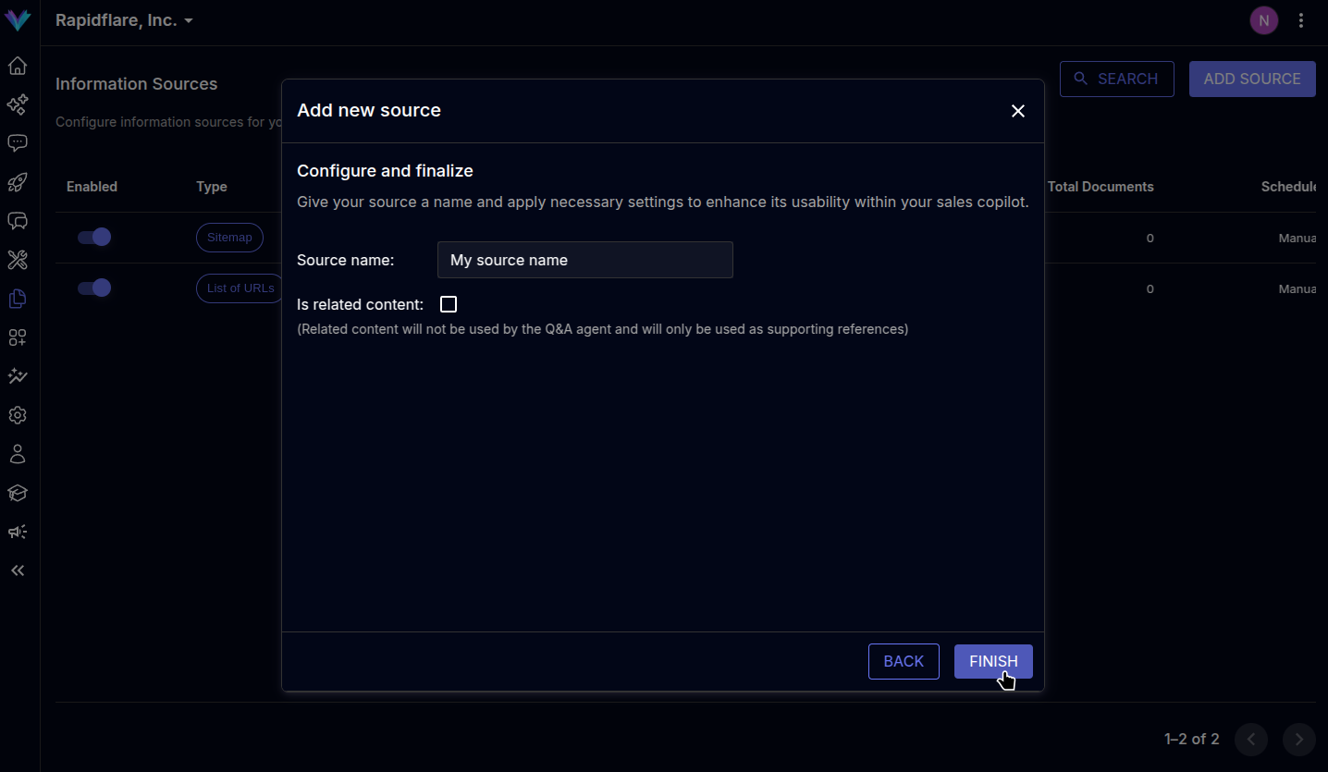The width and height of the screenshot is (1328, 772).
Task: Open the tools (wrench) sidebar section
Action: tap(17, 260)
